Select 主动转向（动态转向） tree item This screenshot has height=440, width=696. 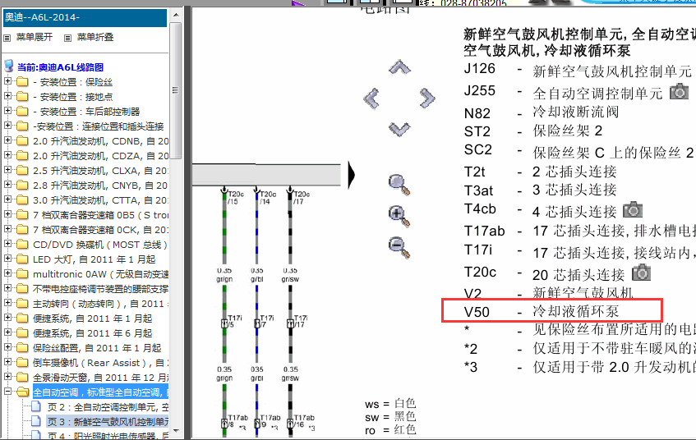(x=101, y=304)
